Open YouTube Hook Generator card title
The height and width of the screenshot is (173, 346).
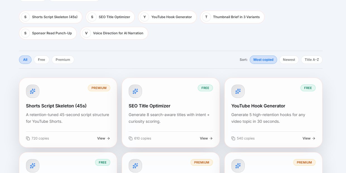tap(258, 106)
